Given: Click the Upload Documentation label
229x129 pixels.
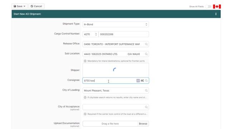Looking at the screenshot, I should tap(67, 123).
